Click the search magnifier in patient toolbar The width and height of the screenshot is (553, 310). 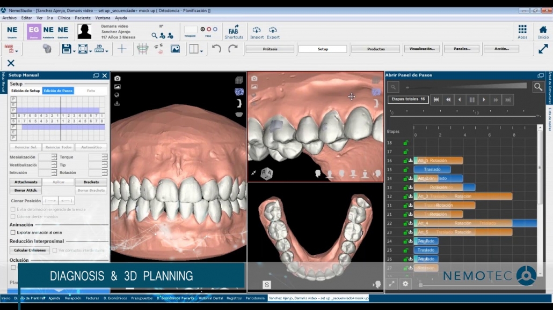155,35
